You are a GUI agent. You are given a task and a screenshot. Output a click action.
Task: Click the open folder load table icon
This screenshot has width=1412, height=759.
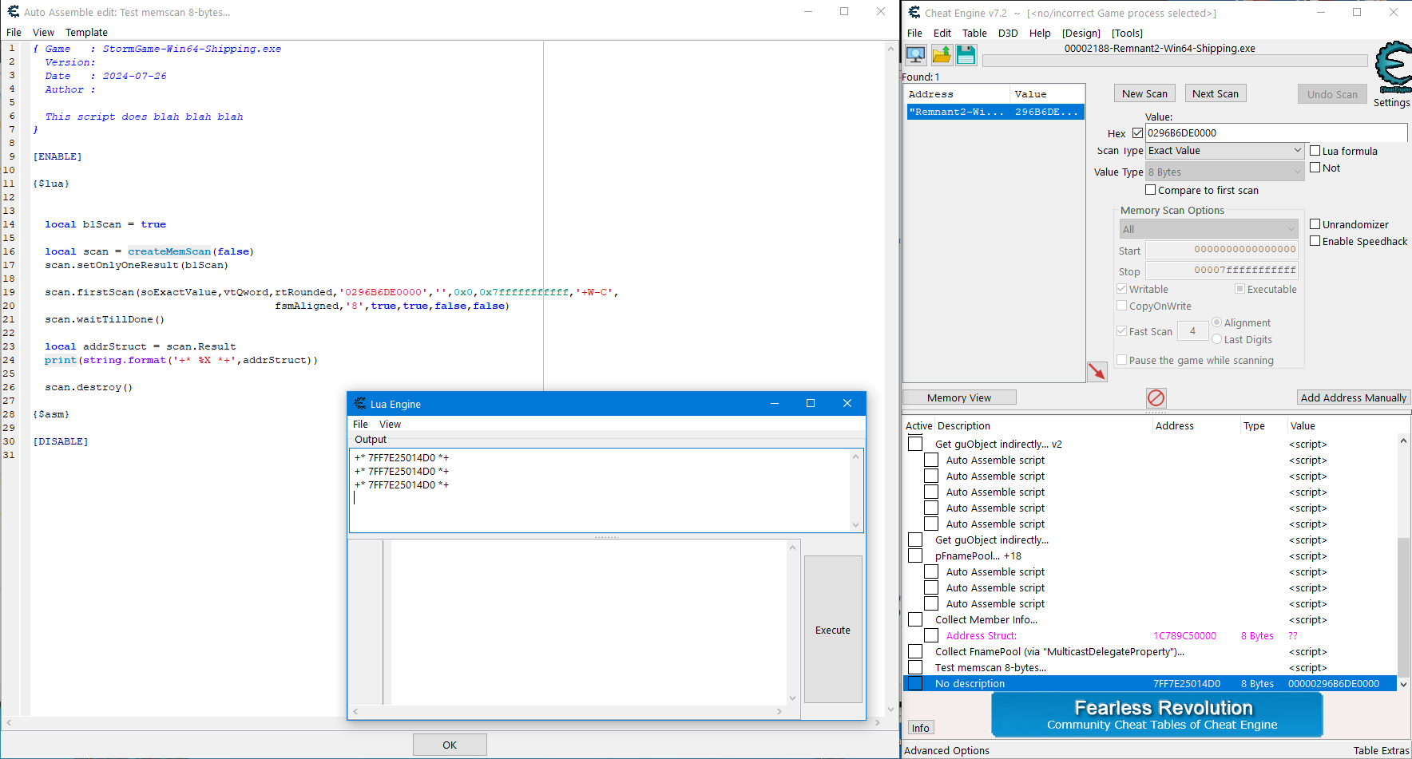click(942, 55)
